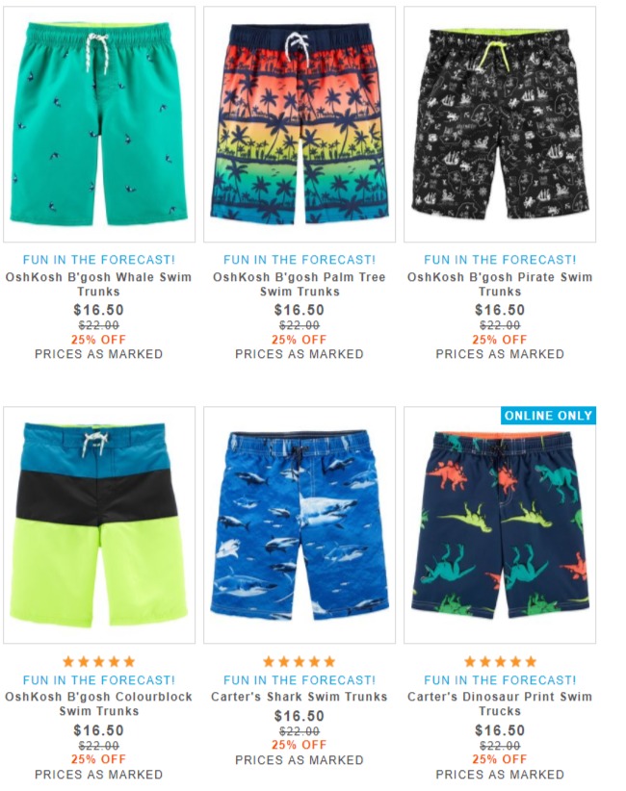Click OshKosh B'gosh Whale Swim Trunks title
Image resolution: width=626 pixels, height=791 pixels.
[x=98, y=284]
